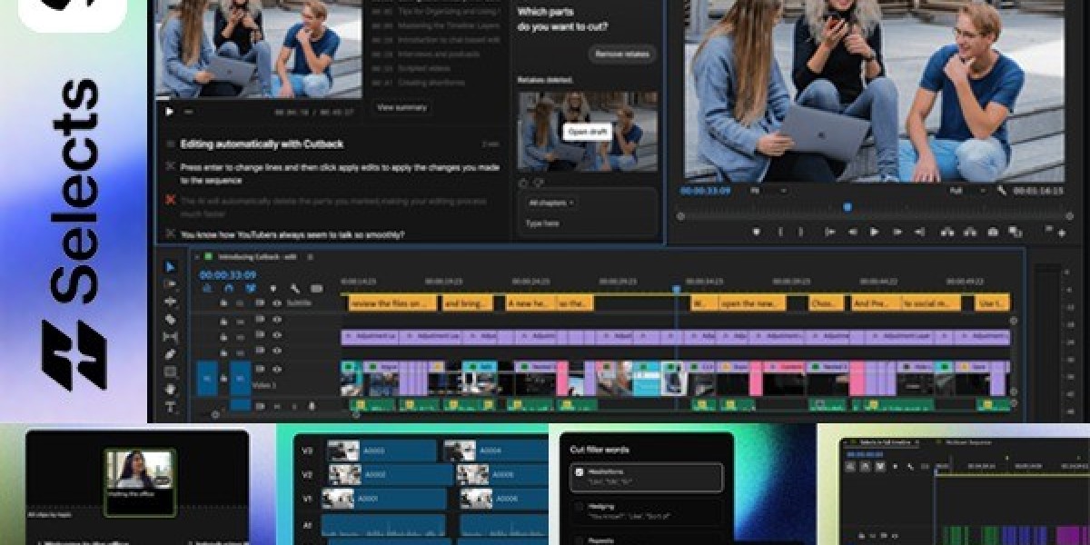
Task: Select the Hand tool
Action: pos(171,389)
